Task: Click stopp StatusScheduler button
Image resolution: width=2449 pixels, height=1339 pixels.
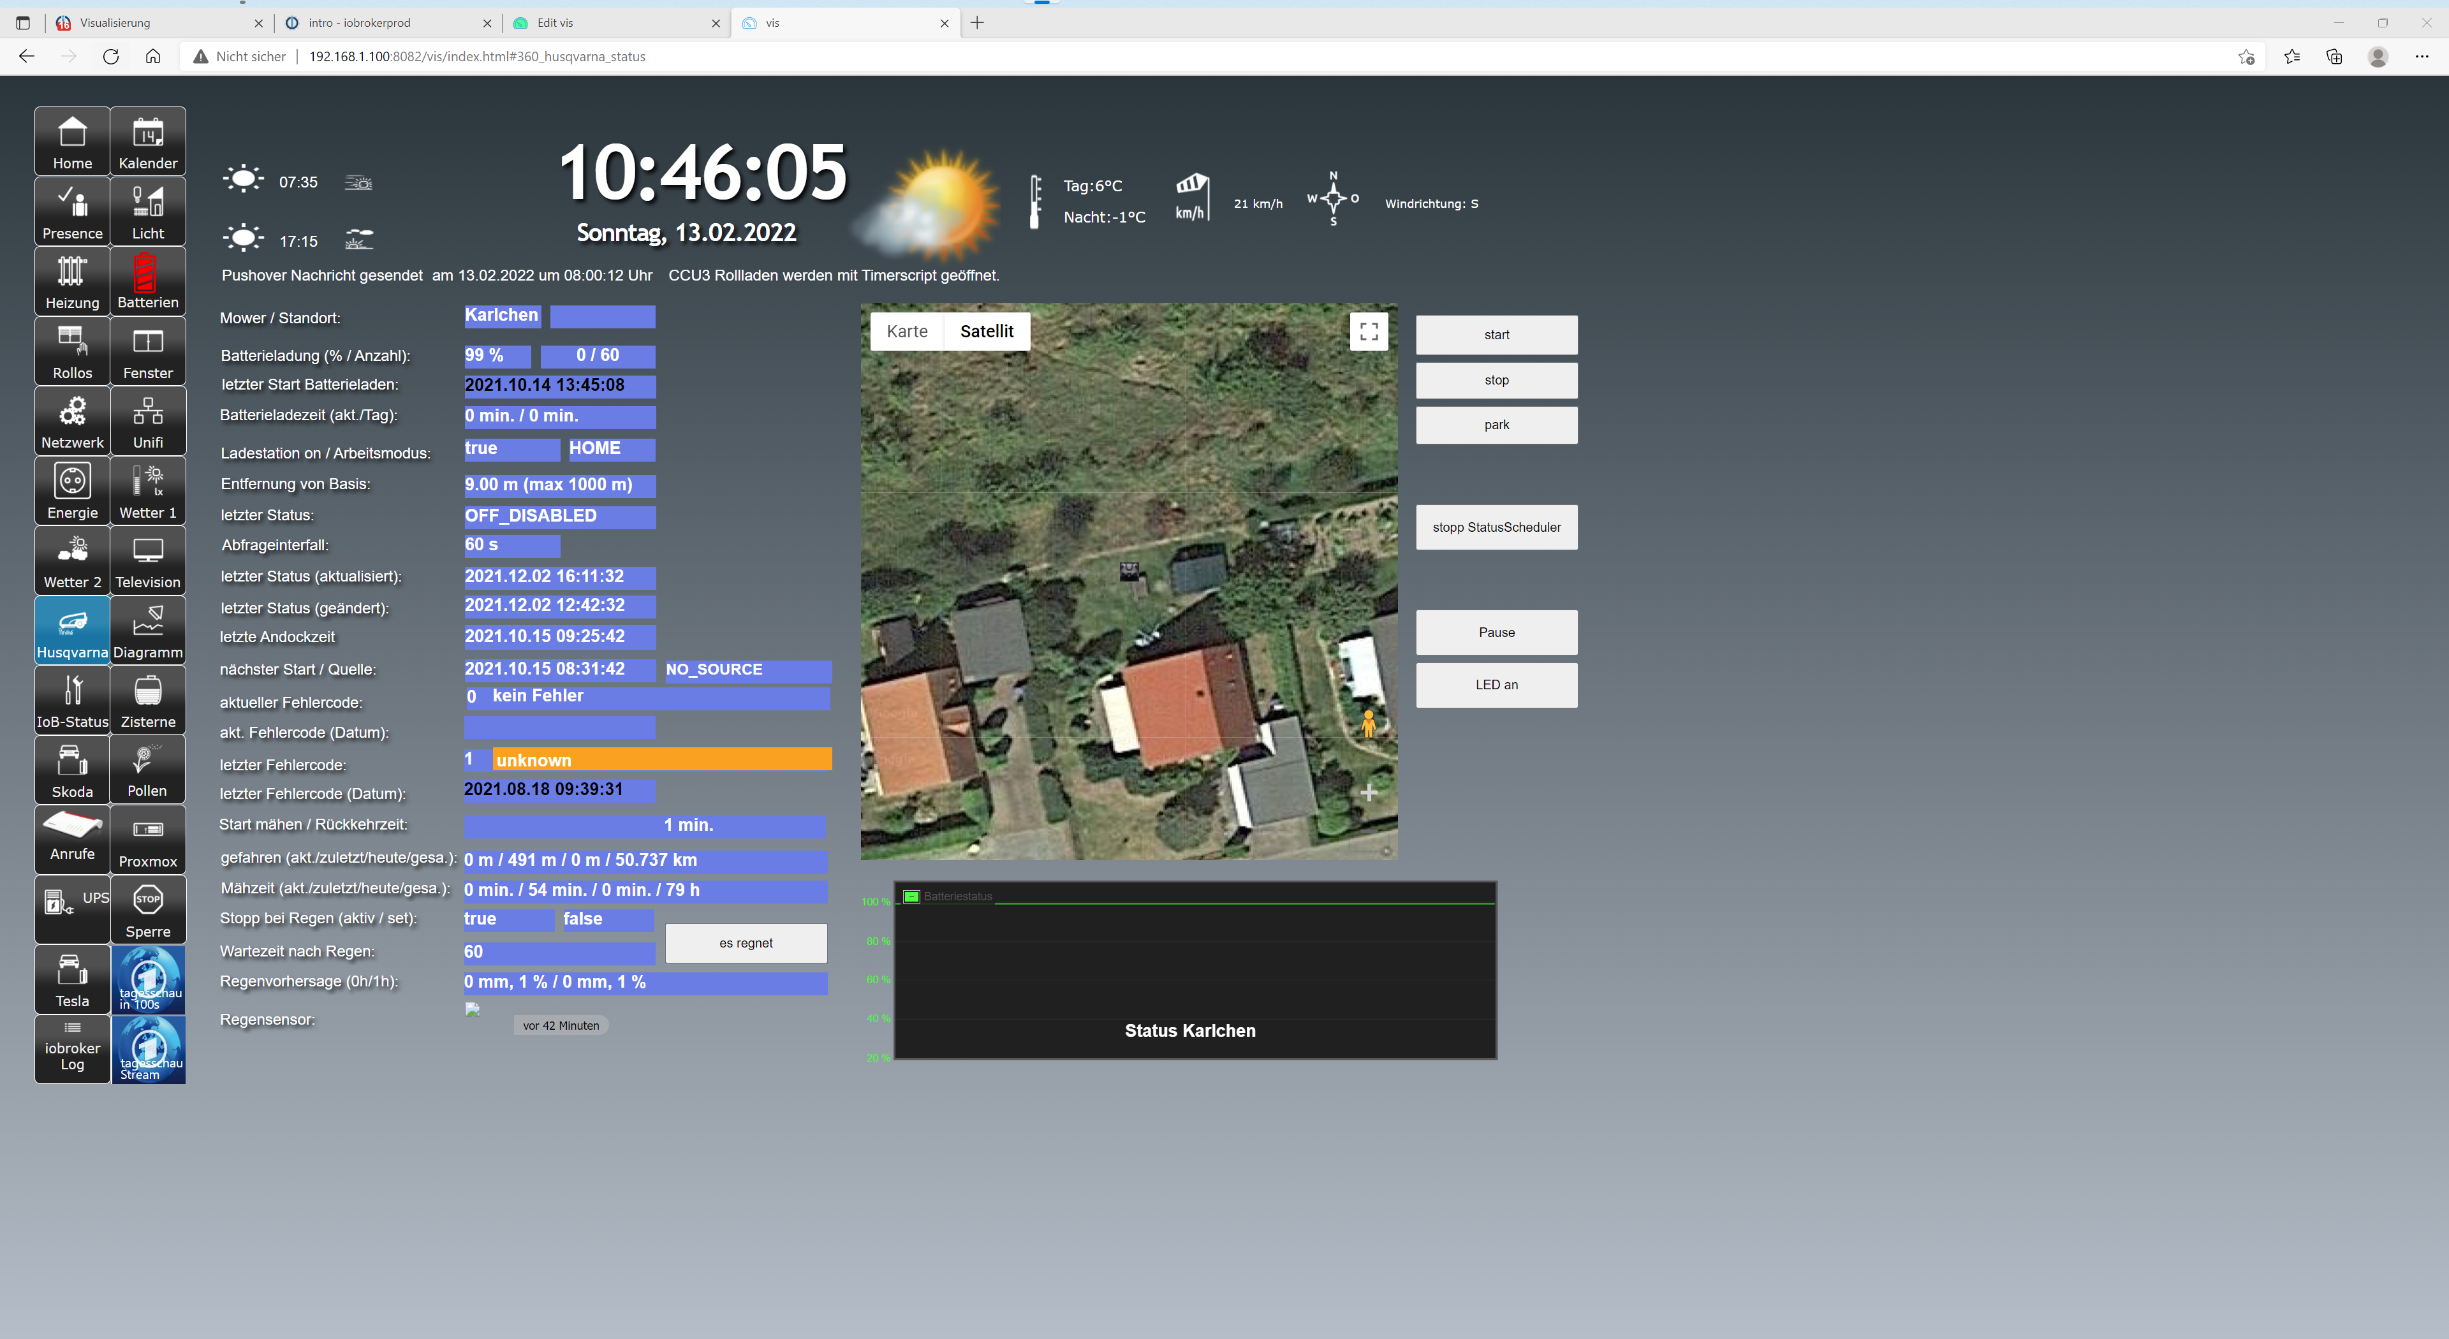Action: pos(1496,527)
